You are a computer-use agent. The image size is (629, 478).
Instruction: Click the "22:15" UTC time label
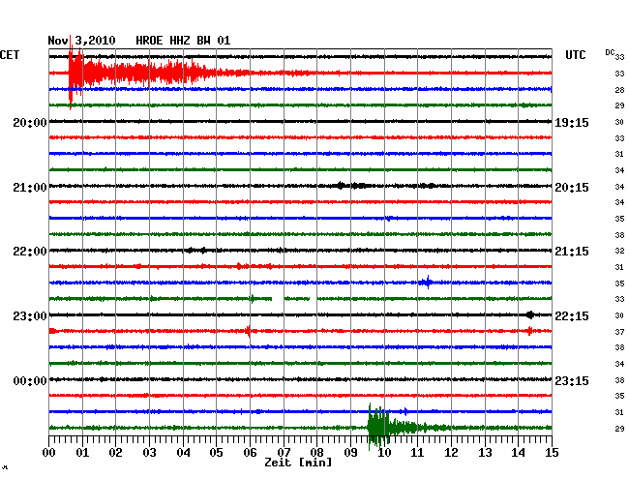572,316
